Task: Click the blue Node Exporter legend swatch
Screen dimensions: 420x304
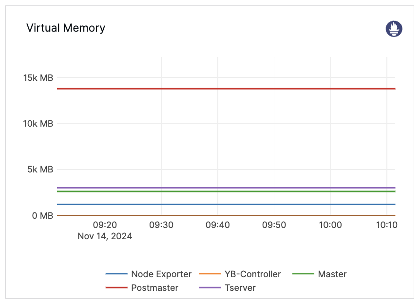Action: pyautogui.click(x=116, y=274)
